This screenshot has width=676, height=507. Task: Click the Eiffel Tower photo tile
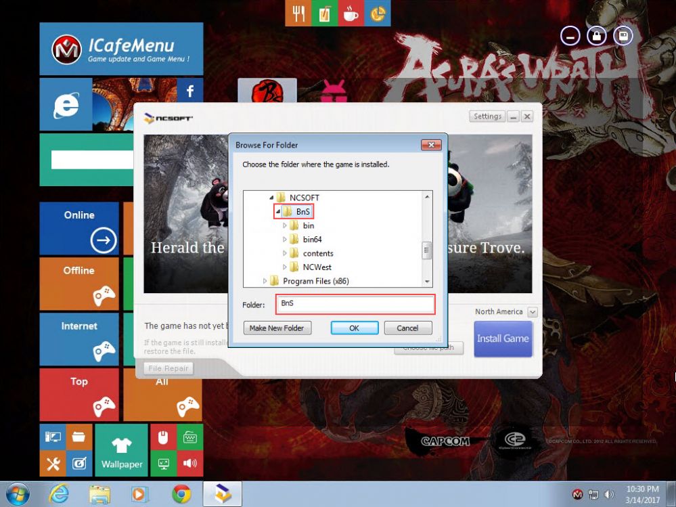(x=135, y=104)
